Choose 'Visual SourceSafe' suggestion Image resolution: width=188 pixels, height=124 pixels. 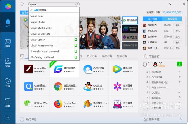point(54,34)
